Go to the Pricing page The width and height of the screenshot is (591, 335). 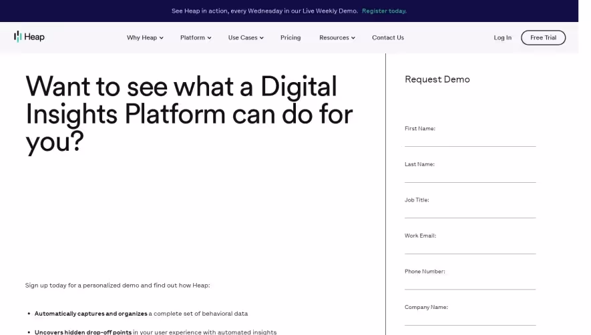pos(290,37)
